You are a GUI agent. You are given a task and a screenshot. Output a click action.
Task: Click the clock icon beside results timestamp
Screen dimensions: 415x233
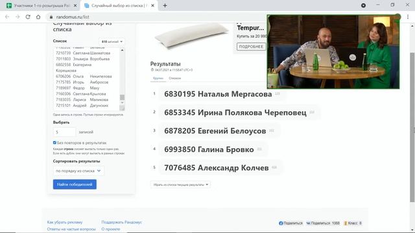152,70
